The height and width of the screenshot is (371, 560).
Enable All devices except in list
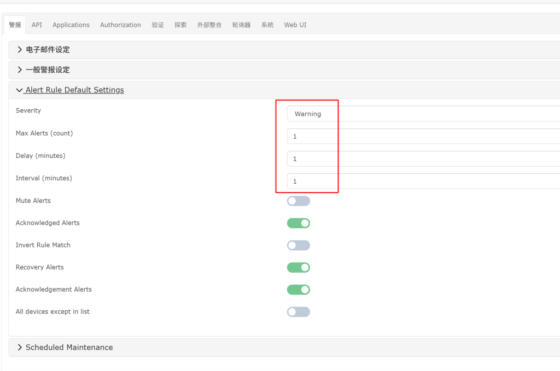pyautogui.click(x=298, y=312)
